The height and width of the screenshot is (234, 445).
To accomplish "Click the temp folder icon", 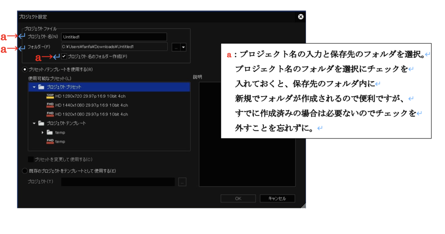I will pyautogui.click(x=50, y=132).
